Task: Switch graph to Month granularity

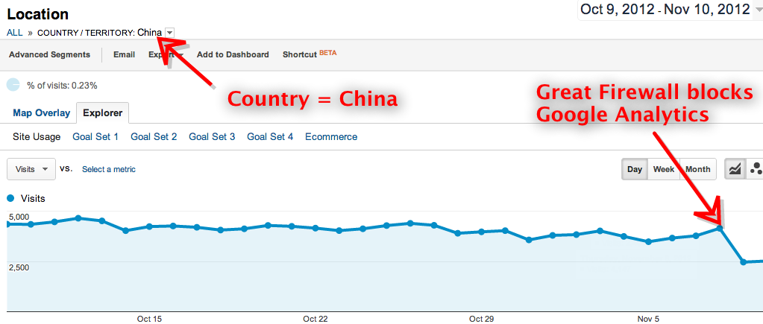Action: click(698, 169)
